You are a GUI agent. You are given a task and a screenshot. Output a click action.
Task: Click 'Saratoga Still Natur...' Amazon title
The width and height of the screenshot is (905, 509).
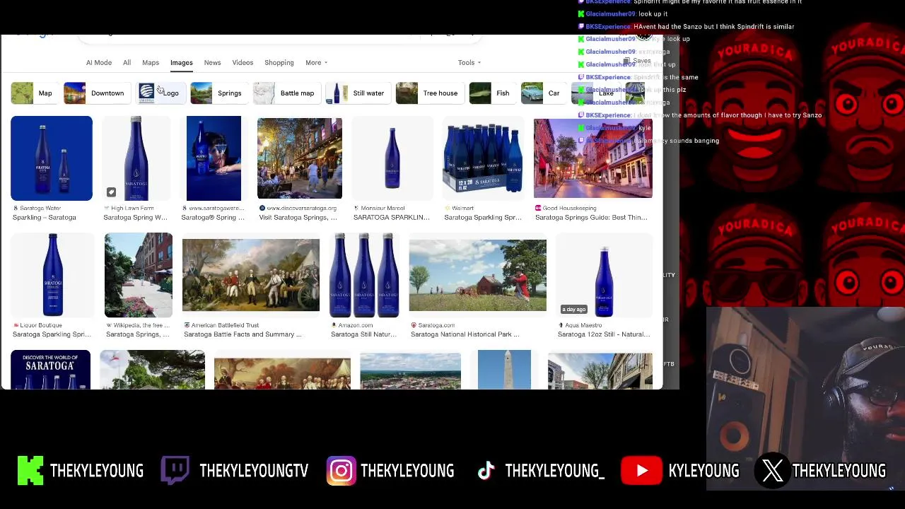(363, 334)
